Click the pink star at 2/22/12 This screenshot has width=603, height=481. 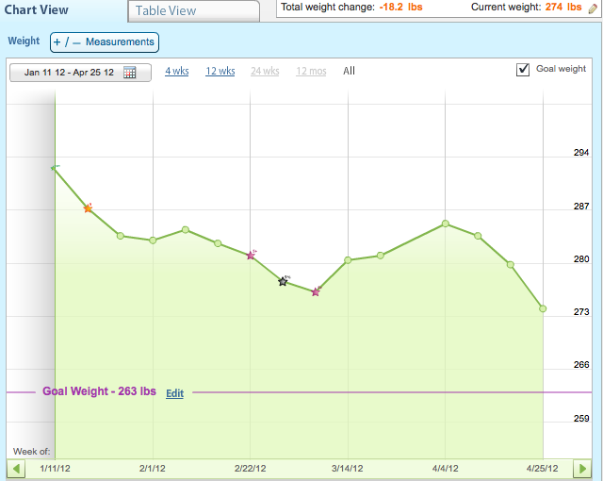tap(251, 255)
